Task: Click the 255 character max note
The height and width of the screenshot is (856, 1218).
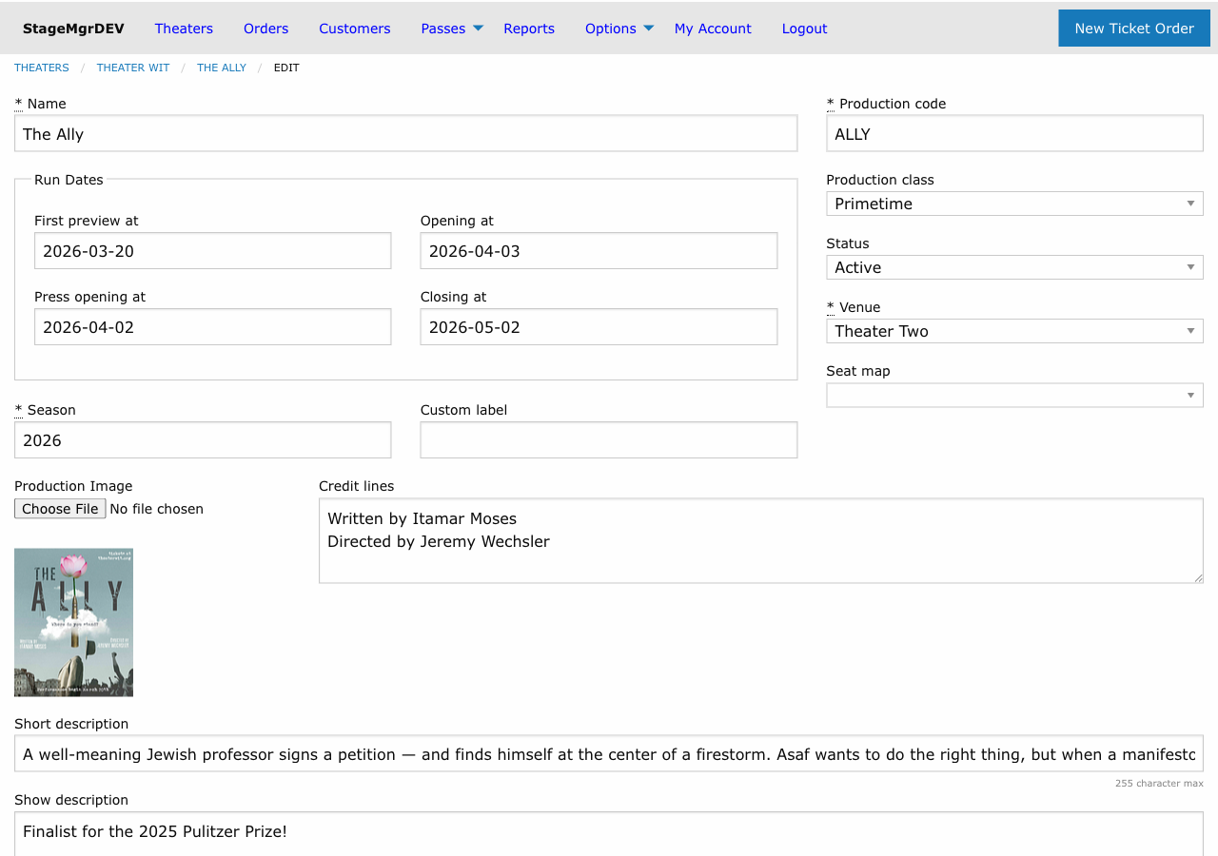Action: (1159, 784)
